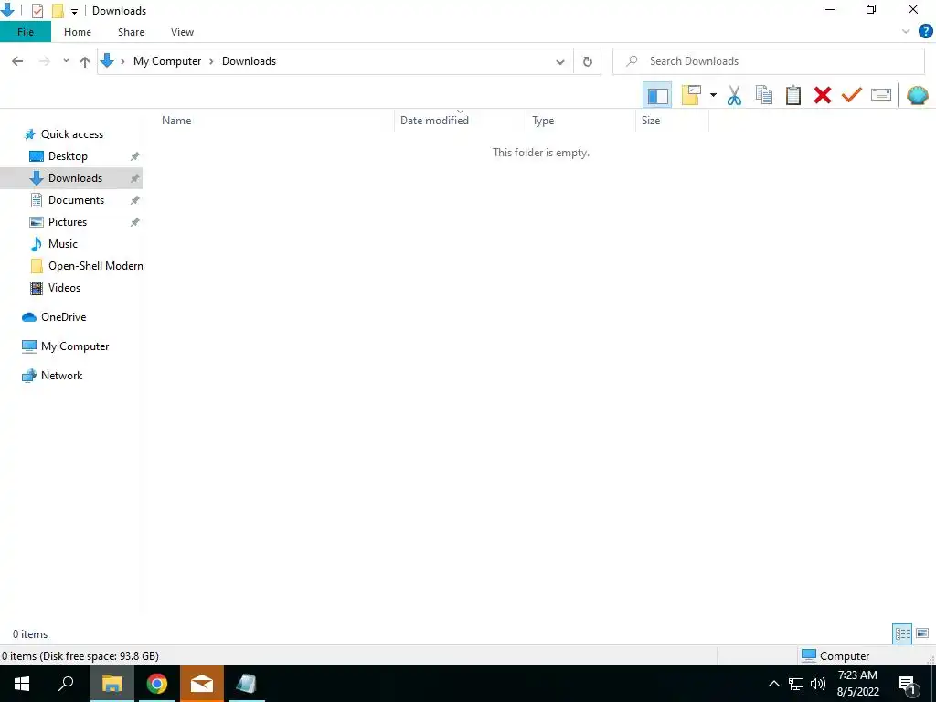
Task: Open the dropdown arrow beside new folder icon
Action: (713, 95)
